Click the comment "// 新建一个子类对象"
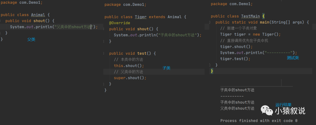Viewport: 316px width, 125px height. pyautogui.click(x=239, y=29)
